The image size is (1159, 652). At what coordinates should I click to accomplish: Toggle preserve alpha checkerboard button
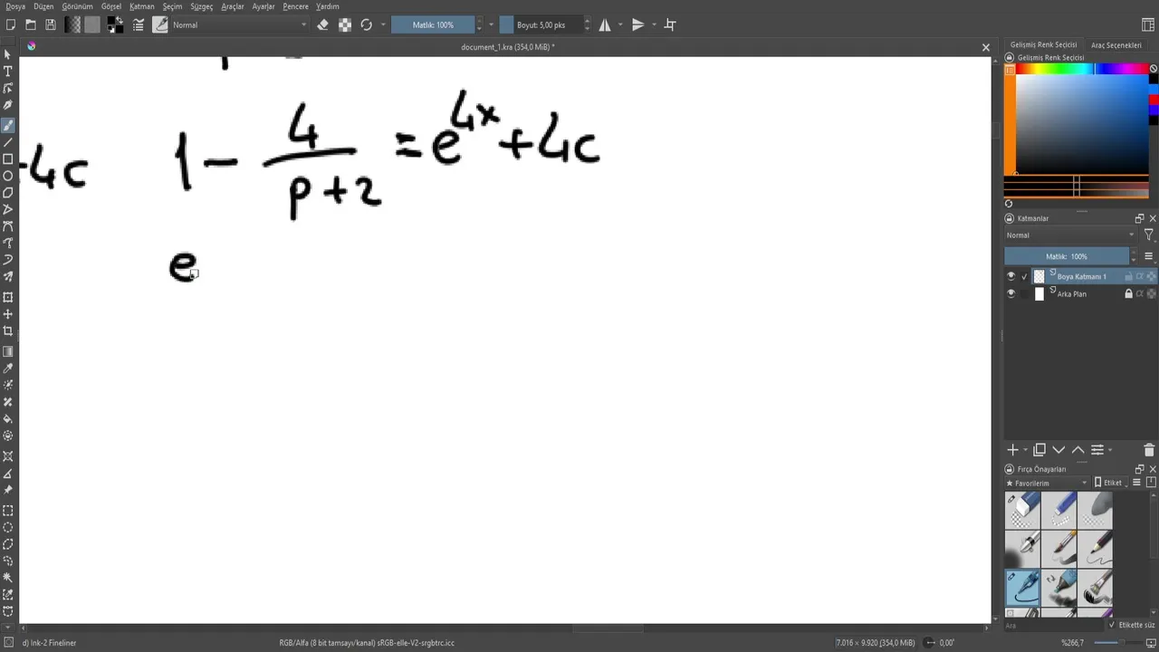click(345, 24)
